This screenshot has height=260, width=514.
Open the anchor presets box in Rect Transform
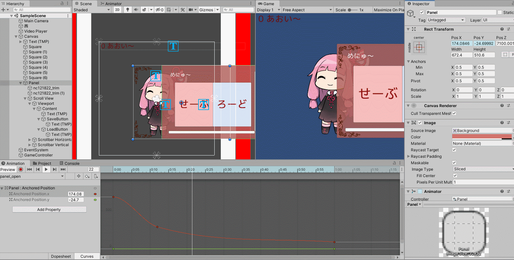[x=419, y=47]
